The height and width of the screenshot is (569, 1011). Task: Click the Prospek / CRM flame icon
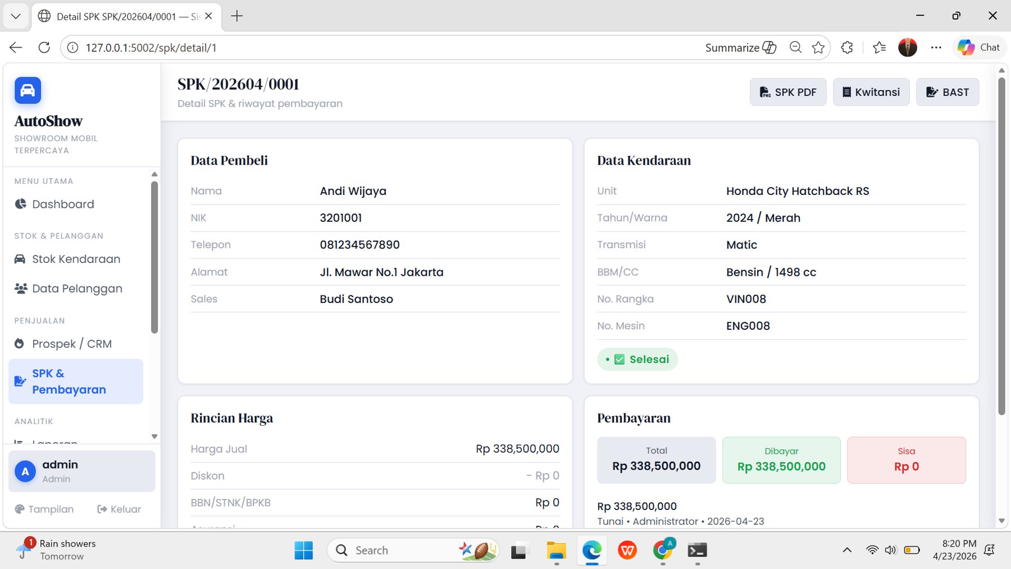(x=20, y=344)
